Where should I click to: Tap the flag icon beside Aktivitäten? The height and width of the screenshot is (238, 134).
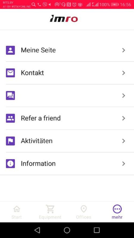pos(10,141)
